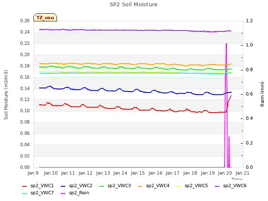This screenshot has height=201, width=268.
Task: Click the Jan 21 x-axis tick label
Action: [x=242, y=173]
